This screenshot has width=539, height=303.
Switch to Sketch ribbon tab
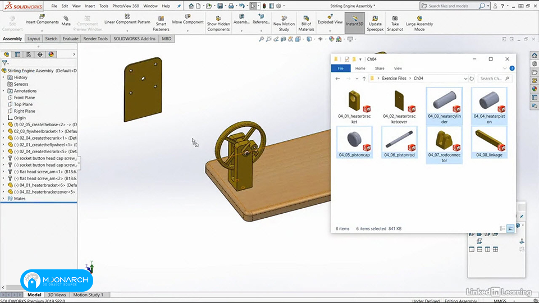[x=51, y=39]
